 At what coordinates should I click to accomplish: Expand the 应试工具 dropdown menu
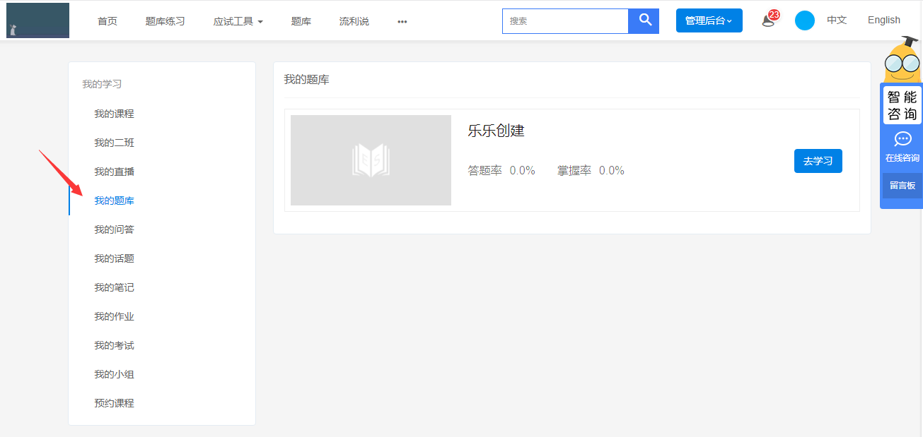tap(238, 21)
